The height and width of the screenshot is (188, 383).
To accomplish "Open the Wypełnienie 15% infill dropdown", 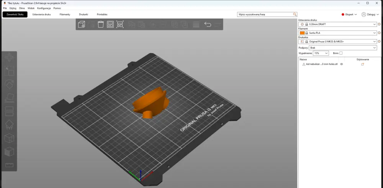I will click(321, 53).
